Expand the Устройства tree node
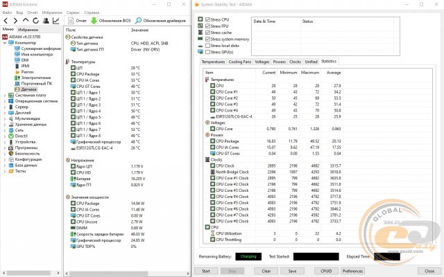Viewport: 444px width, 277px height. [x=5, y=142]
